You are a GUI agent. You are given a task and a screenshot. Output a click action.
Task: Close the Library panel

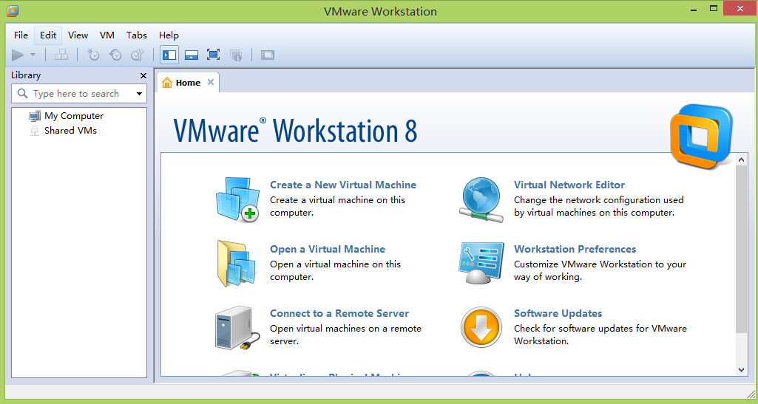point(143,76)
